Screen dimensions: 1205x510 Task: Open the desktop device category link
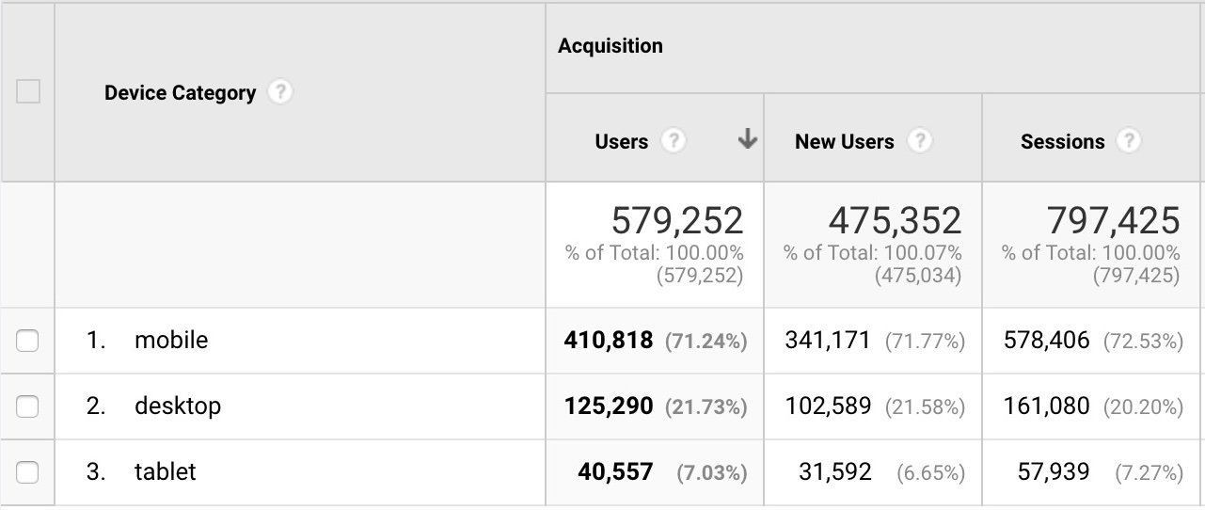coord(178,406)
